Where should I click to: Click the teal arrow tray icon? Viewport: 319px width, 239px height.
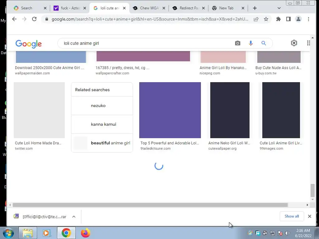(258, 233)
